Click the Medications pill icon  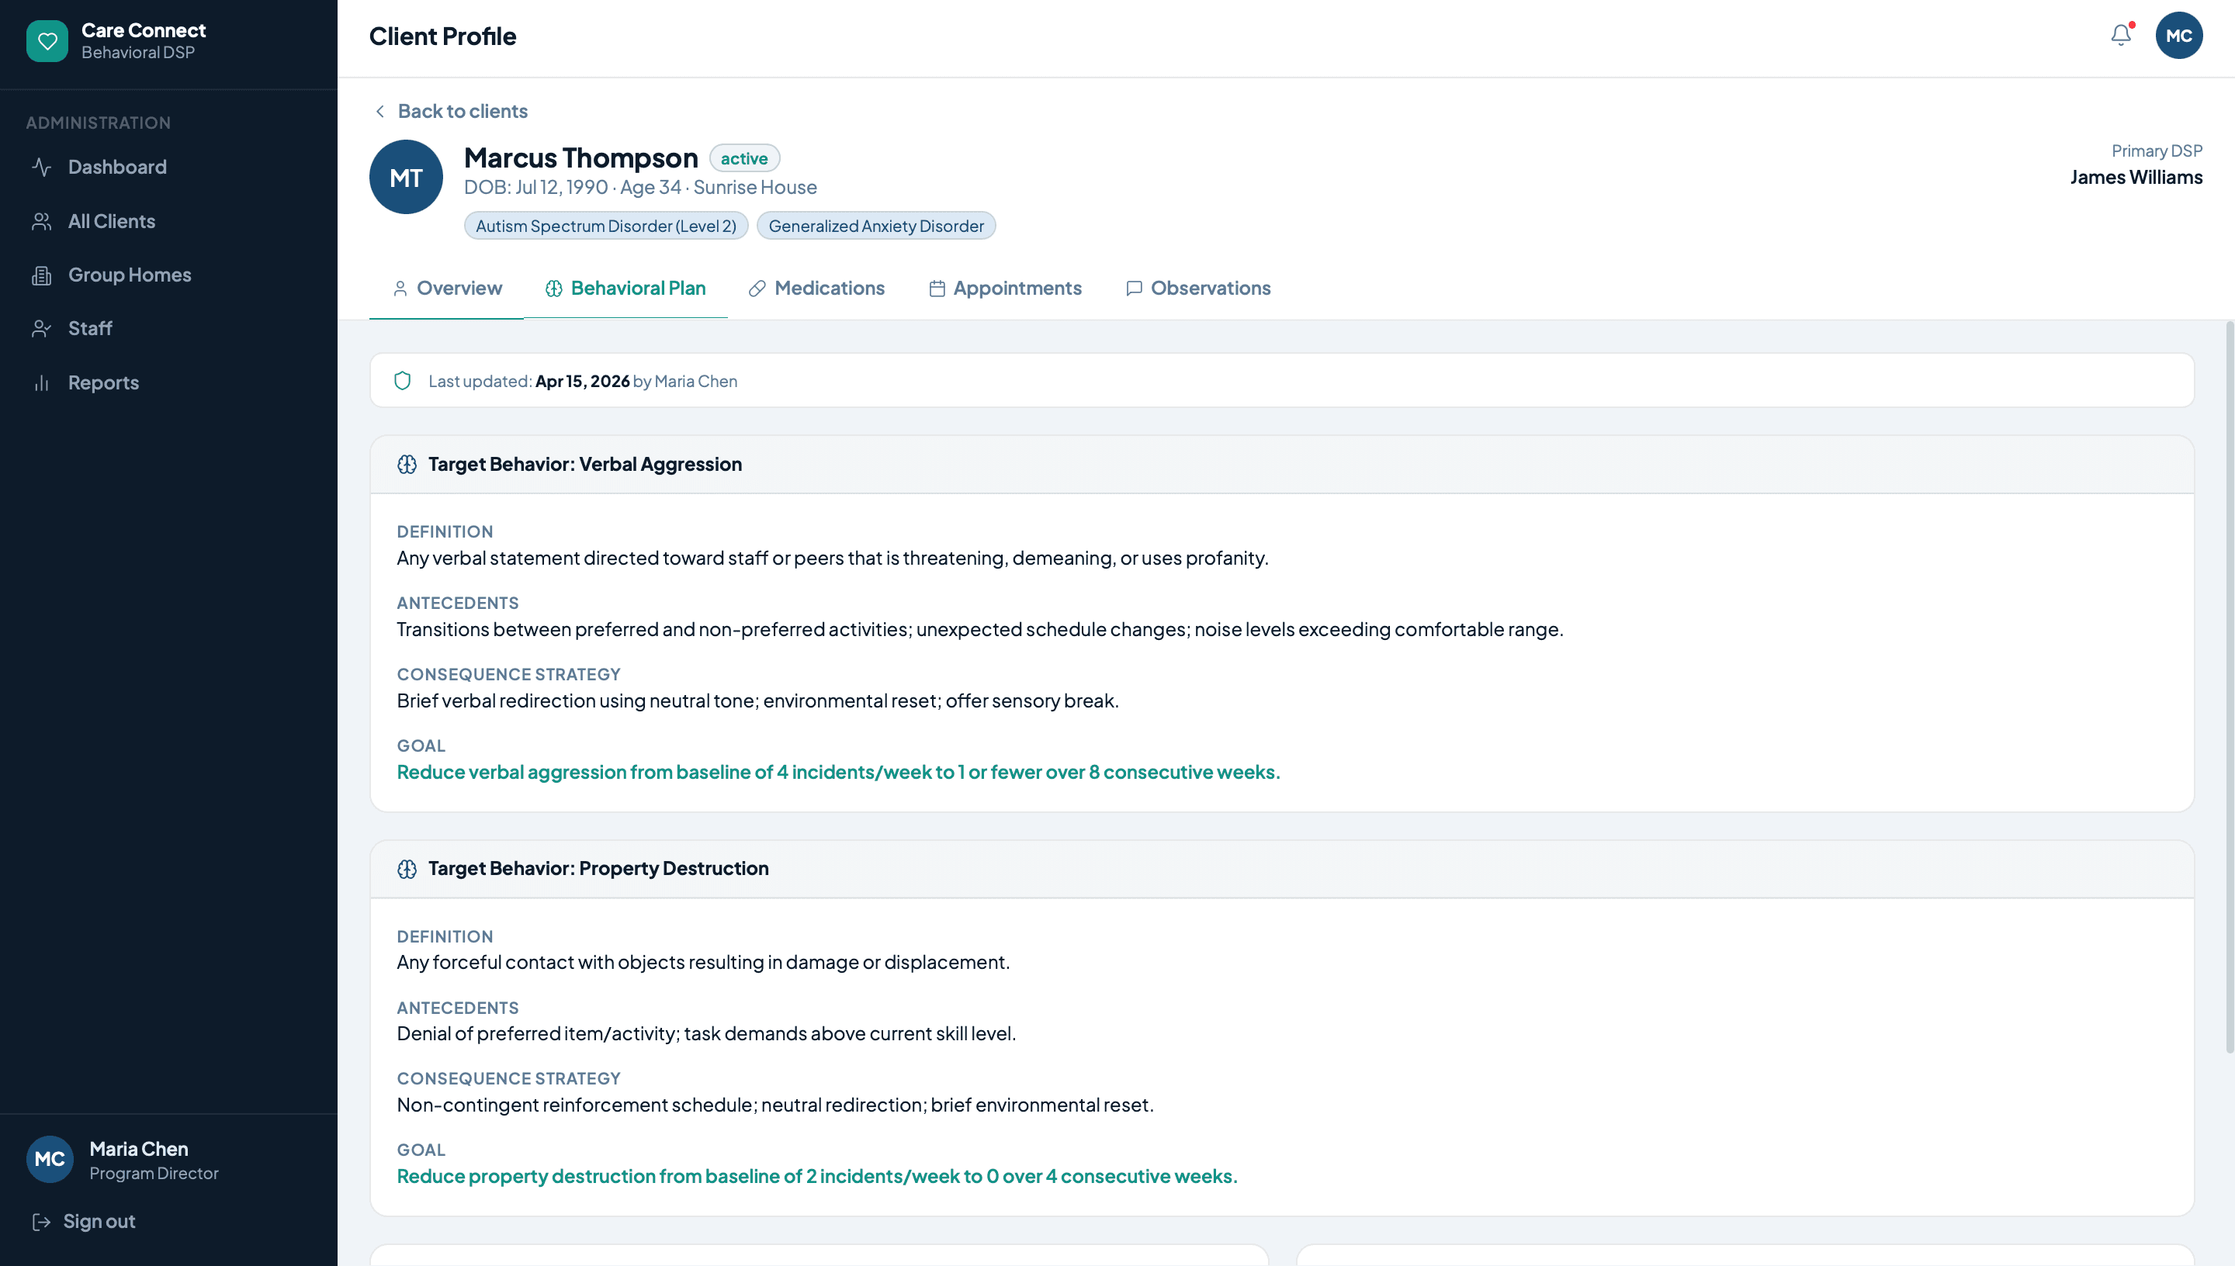[x=757, y=289]
